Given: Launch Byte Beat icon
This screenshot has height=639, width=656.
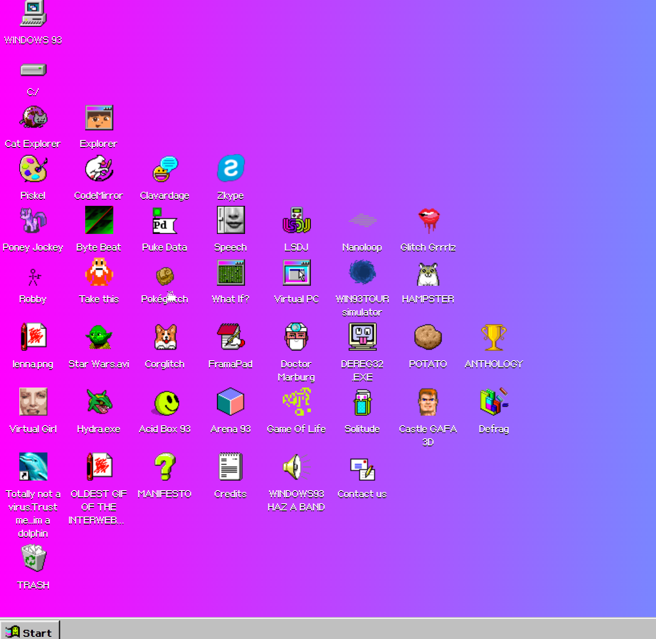Looking at the screenshot, I should point(99,220).
